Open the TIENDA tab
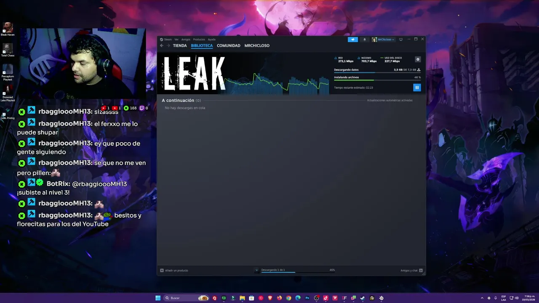This screenshot has height=303, width=539. [x=180, y=45]
